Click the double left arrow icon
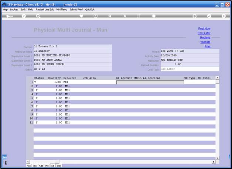The width and height of the screenshot is (232, 169). (x=110, y=16)
